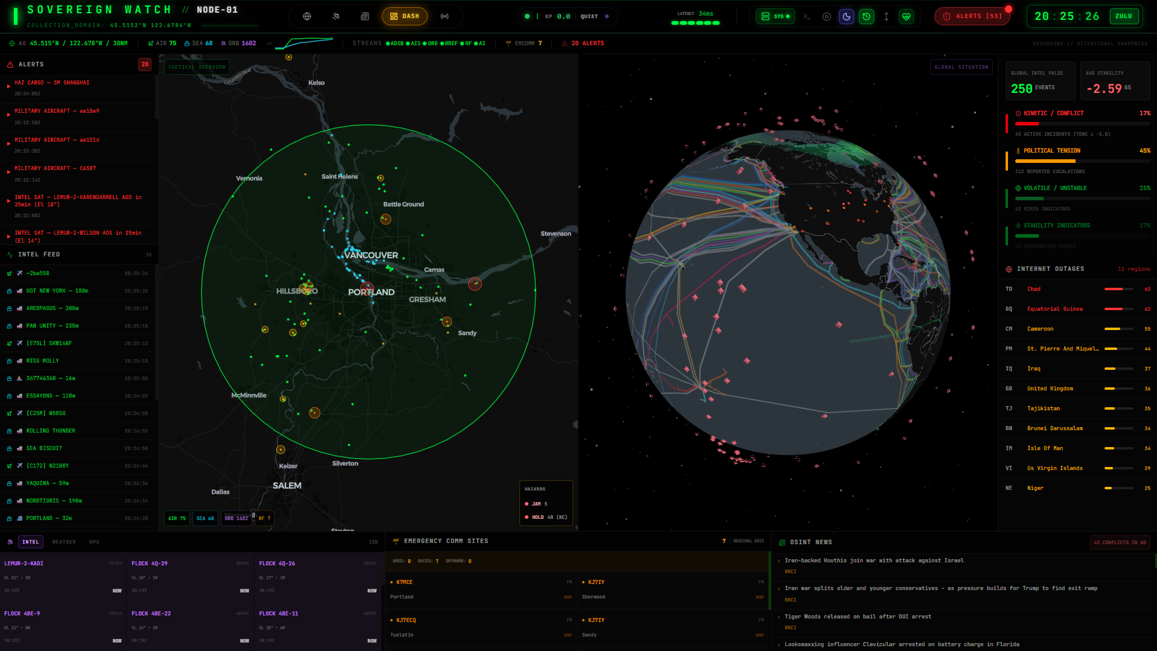Select the [E75L] SKW168F feed row
1157x651 pixels.
[x=78, y=343]
